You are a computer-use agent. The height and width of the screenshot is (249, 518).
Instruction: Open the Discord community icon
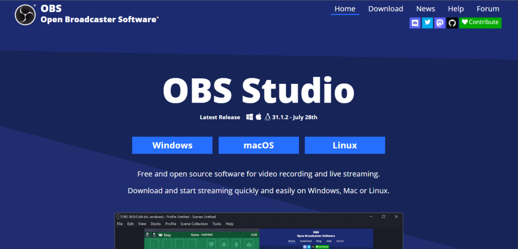(x=415, y=23)
